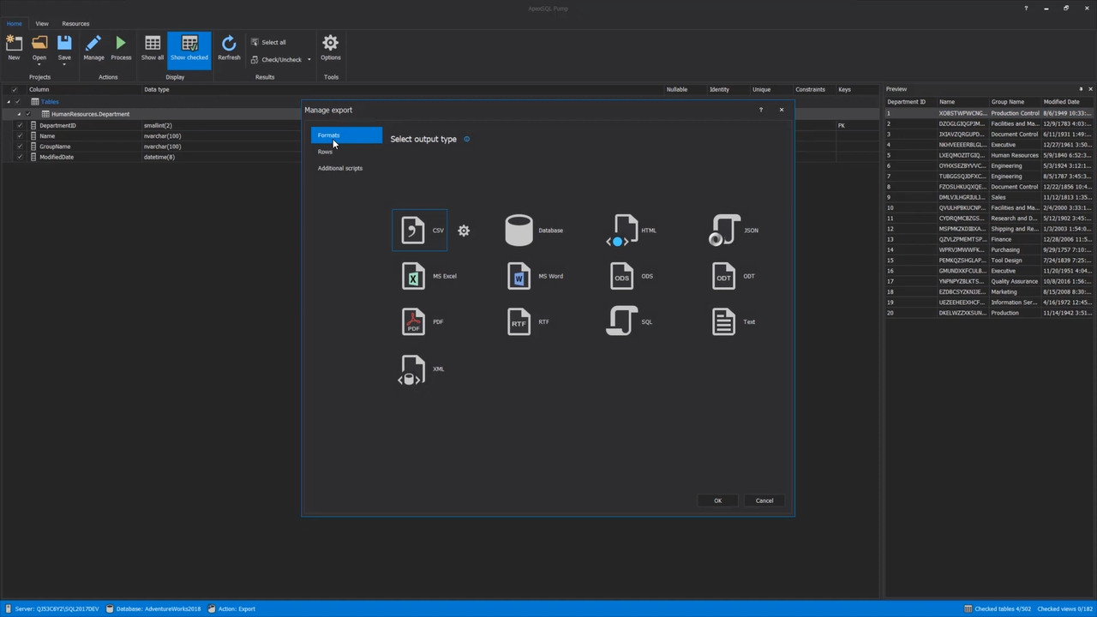Open CSV format settings gear
This screenshot has width=1097, height=617.
coord(464,230)
